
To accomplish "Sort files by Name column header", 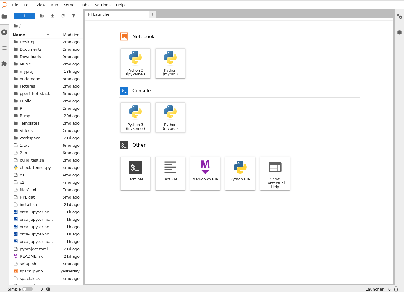I will click(19, 35).
